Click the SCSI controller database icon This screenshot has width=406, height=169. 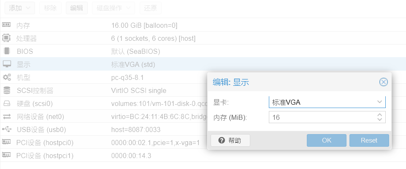(6, 90)
